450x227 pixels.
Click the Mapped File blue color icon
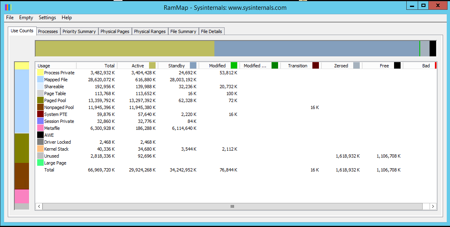(x=40, y=80)
